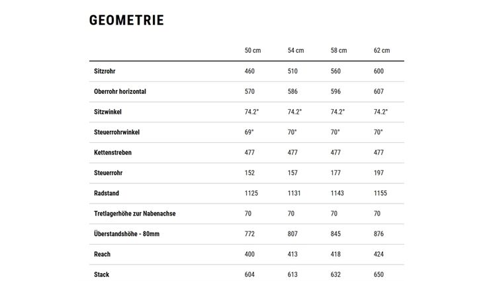Screen dimensions: 483x281
Task: Click the Kettenstreben row label
Action: (112, 152)
